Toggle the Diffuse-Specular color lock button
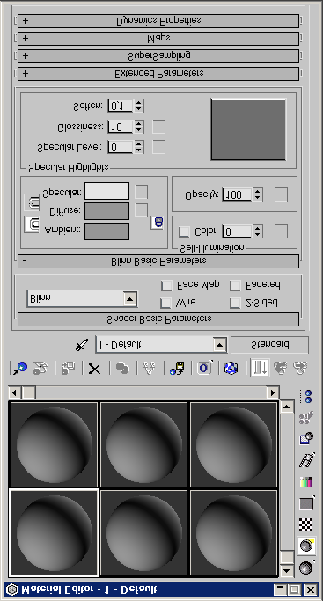 (32, 202)
